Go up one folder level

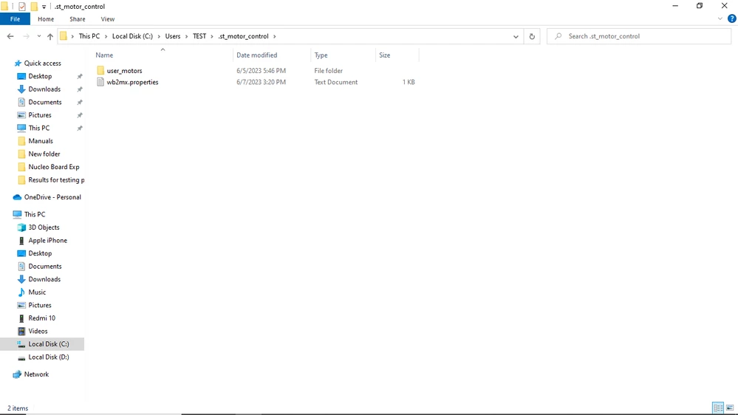pyautogui.click(x=50, y=36)
